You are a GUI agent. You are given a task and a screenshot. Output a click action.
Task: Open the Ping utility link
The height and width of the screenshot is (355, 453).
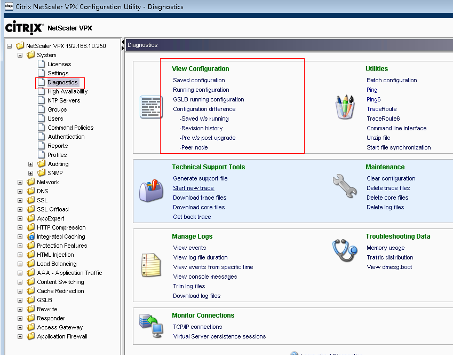[372, 90]
